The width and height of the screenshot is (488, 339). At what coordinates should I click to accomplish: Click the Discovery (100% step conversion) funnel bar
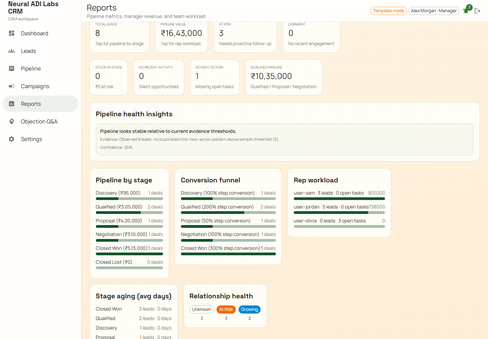[228, 199]
